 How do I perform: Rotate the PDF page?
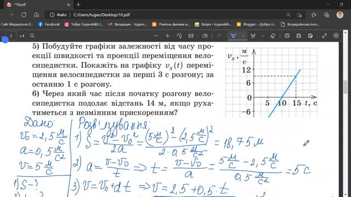[179, 36]
